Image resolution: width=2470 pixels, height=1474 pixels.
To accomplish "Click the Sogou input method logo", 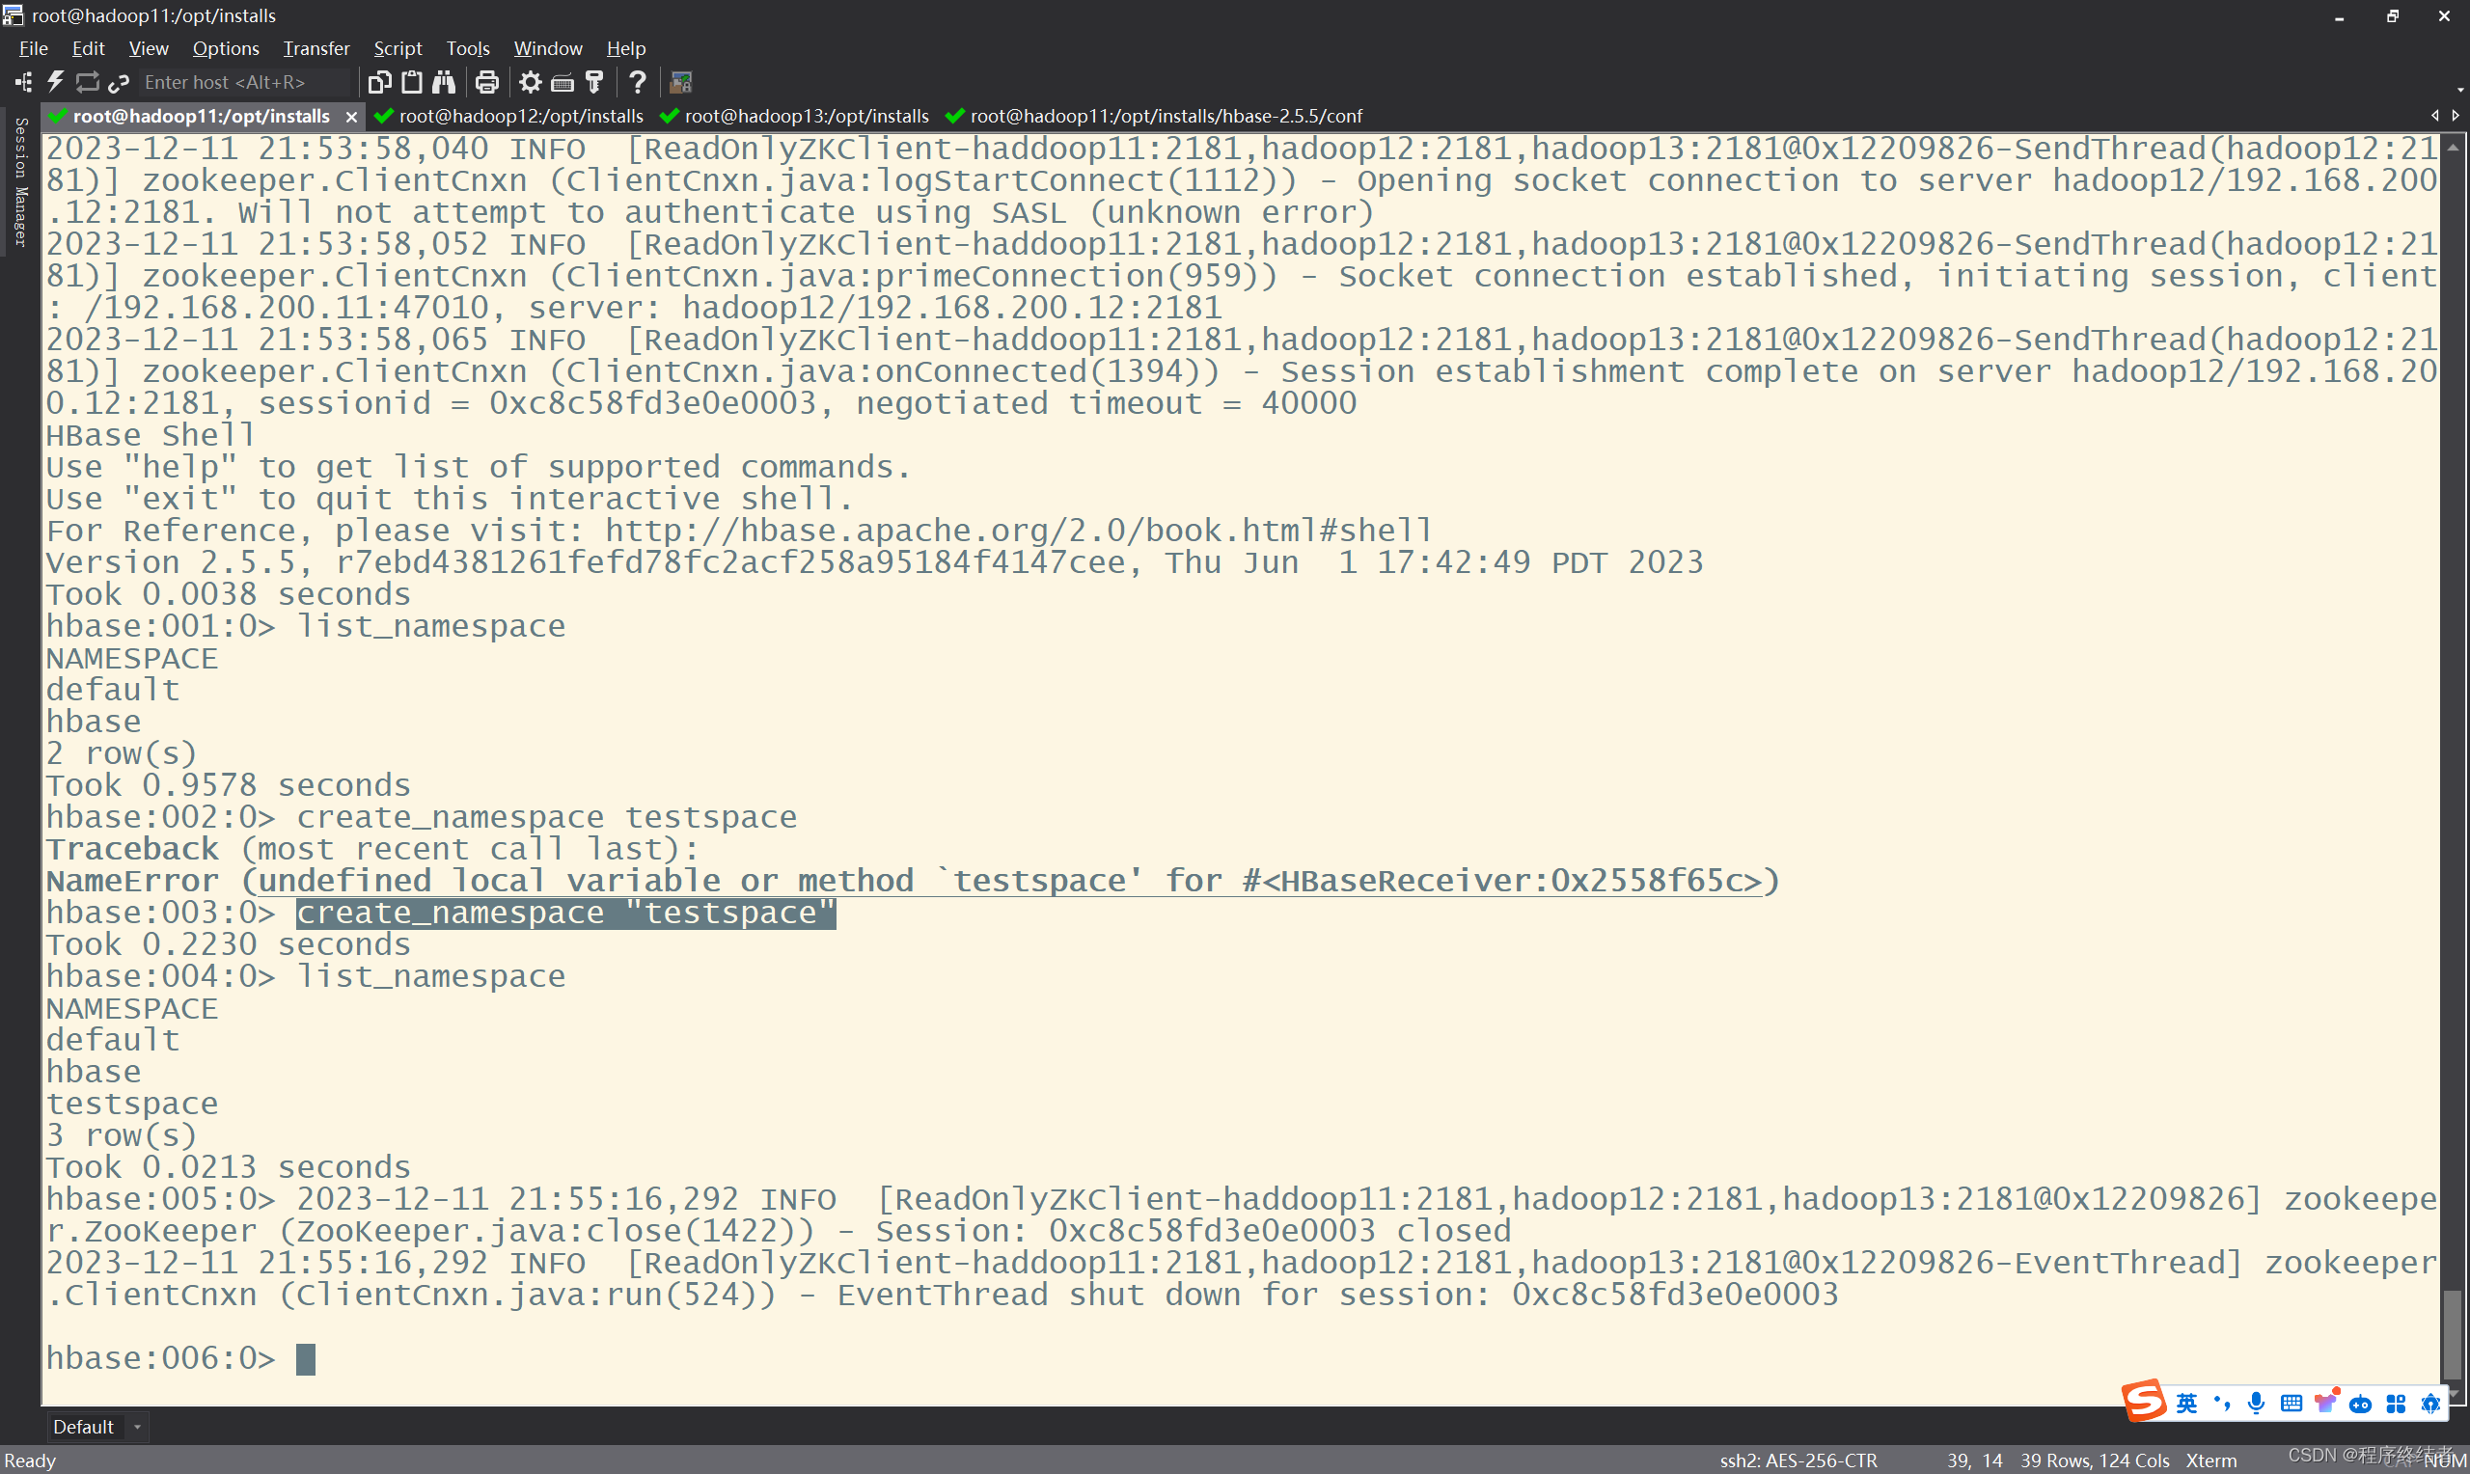I will tap(2143, 1402).
